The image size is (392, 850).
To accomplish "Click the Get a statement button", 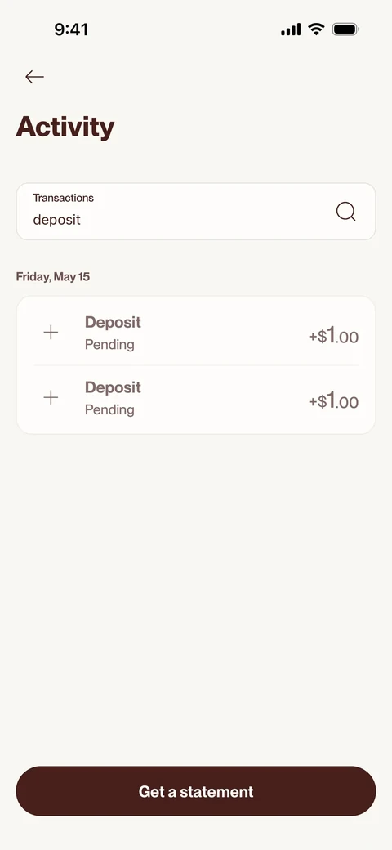I will (196, 791).
